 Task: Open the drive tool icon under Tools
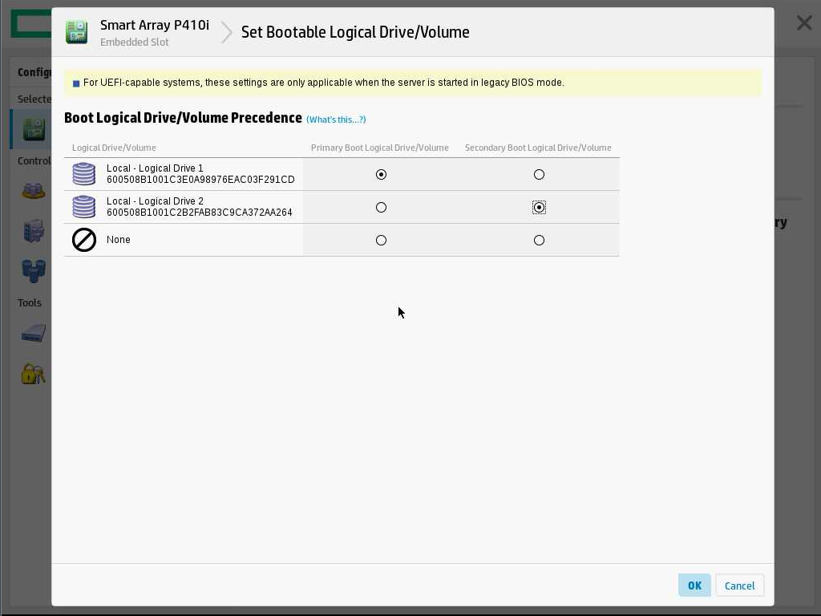pyautogui.click(x=34, y=333)
